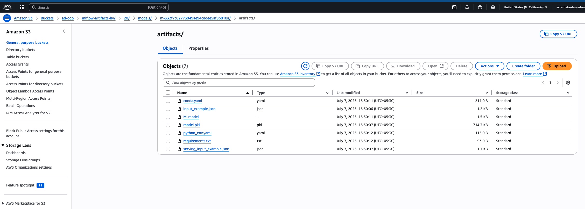585x209 pixels.
Task: Click the external link icon after Learn more
Action: point(545,74)
